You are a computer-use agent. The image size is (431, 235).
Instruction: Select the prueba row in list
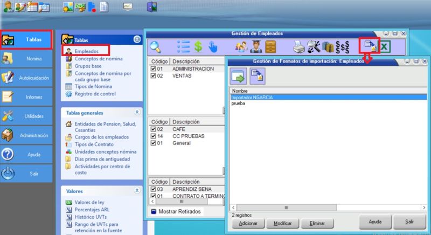tap(239, 103)
